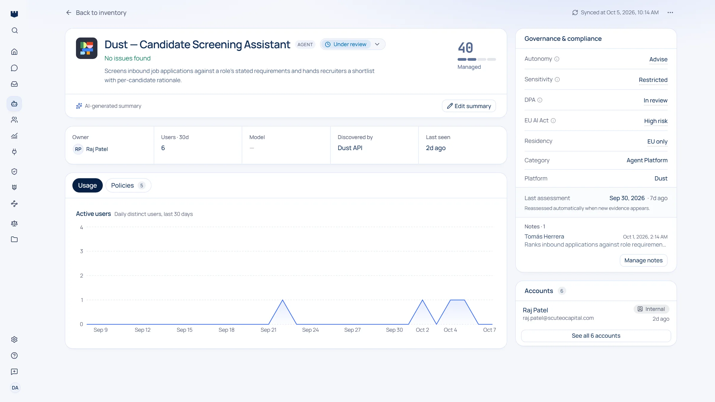The height and width of the screenshot is (402, 715).
Task: Click the Dust app logo thumbnail
Action: [87, 48]
